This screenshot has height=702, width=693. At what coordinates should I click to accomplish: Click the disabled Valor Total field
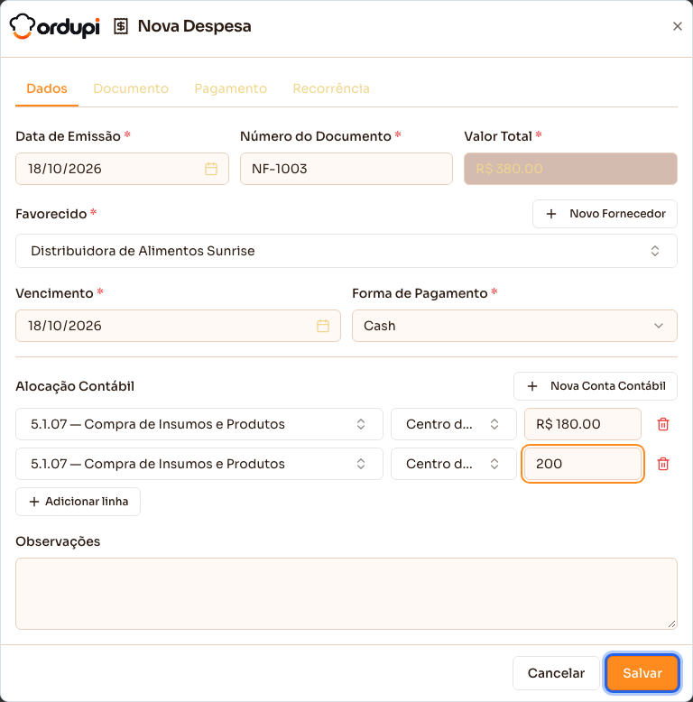point(570,169)
